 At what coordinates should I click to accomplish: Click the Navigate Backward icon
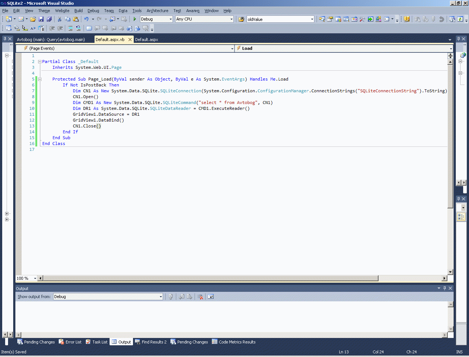point(112,19)
